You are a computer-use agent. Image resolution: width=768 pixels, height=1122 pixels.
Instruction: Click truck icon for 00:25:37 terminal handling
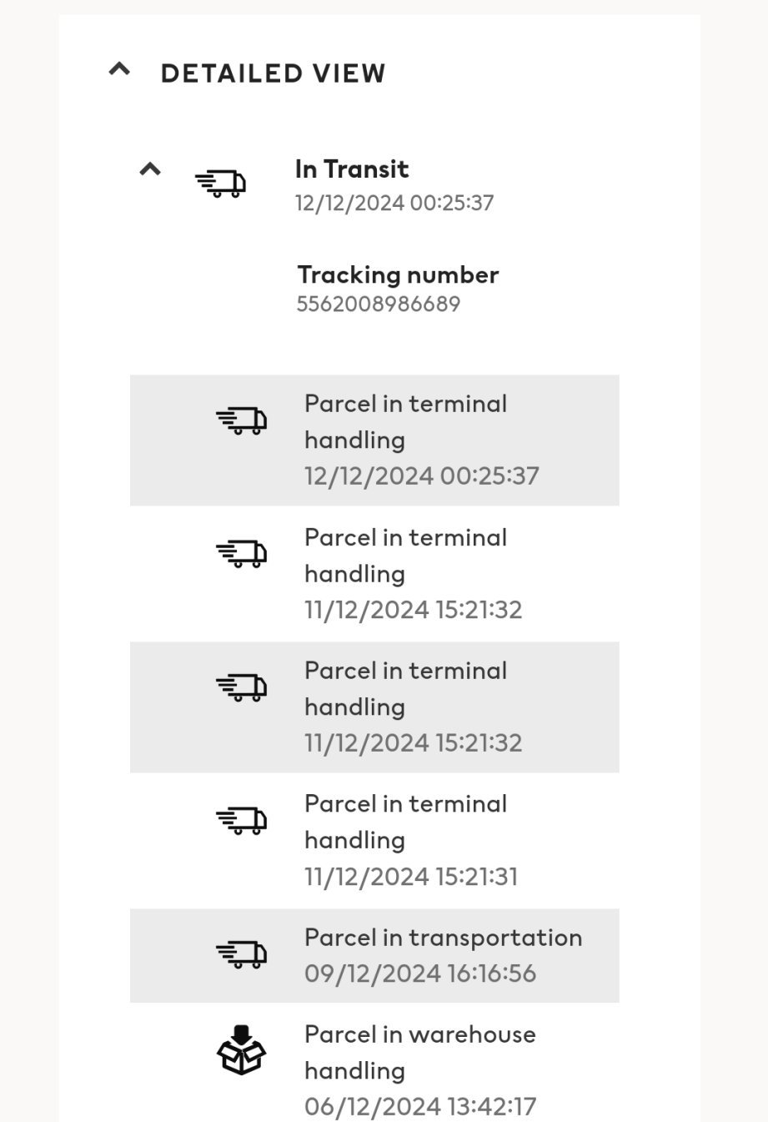click(x=241, y=420)
